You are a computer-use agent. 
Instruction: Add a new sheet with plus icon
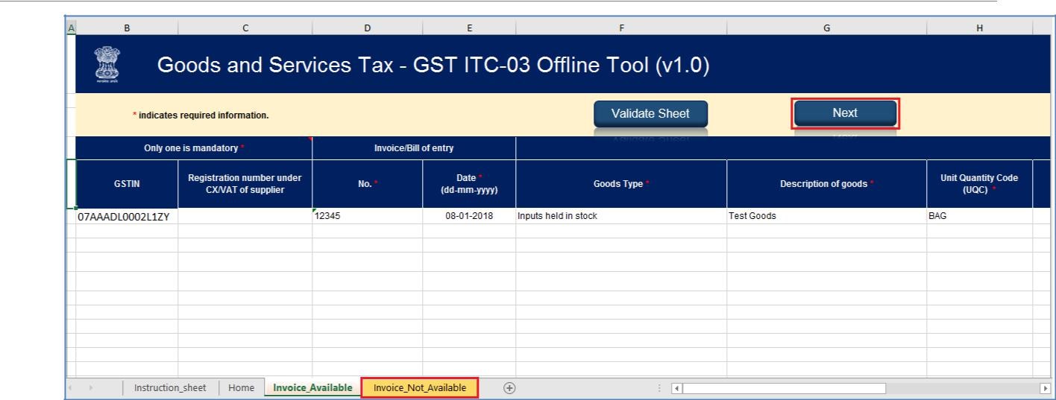pos(509,388)
